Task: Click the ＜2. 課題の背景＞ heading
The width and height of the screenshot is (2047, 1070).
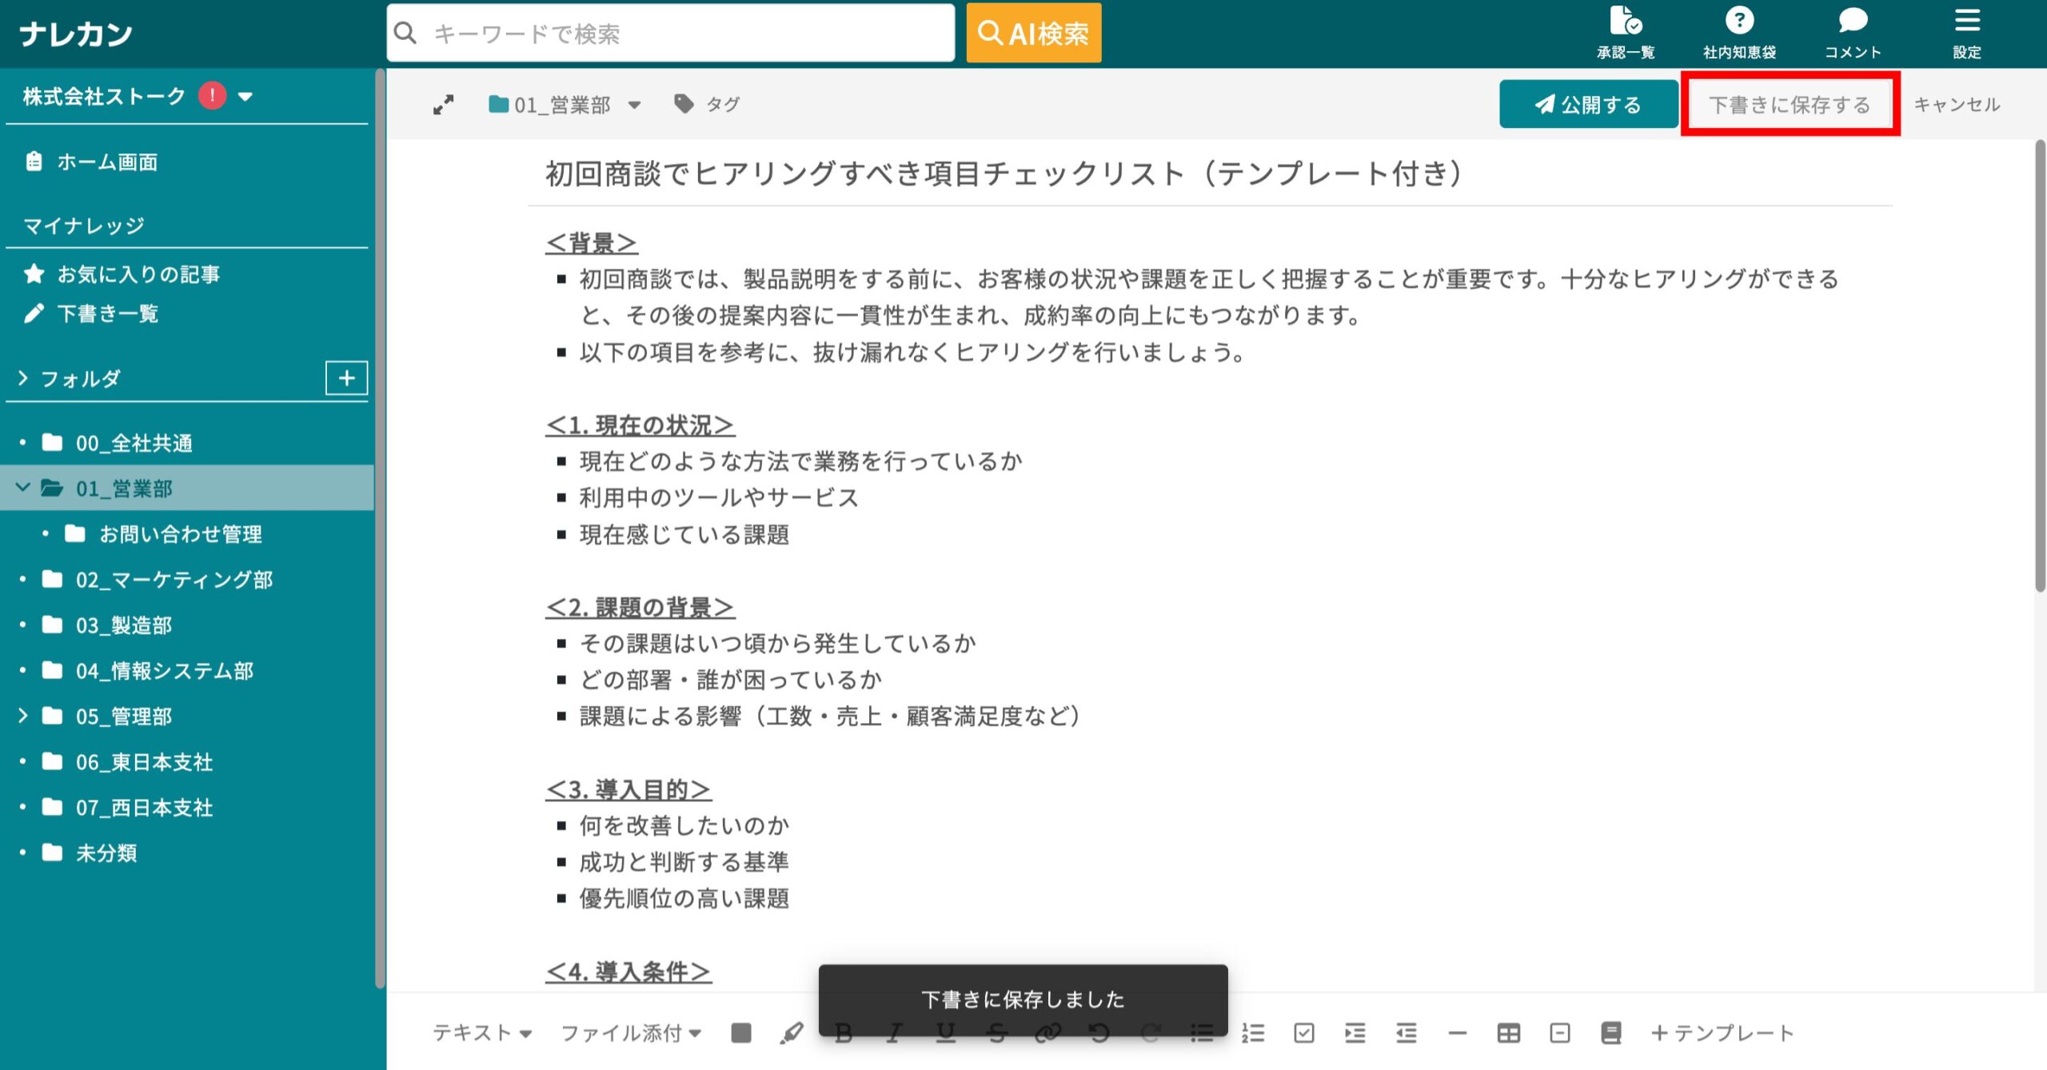Action: click(640, 607)
